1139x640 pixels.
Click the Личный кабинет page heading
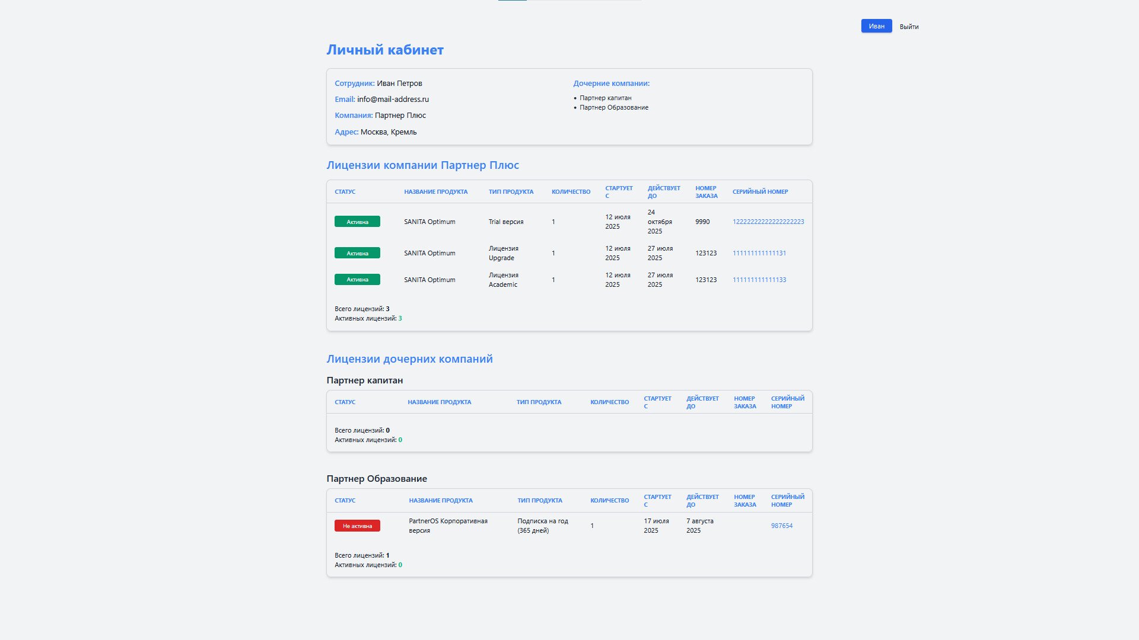point(385,50)
